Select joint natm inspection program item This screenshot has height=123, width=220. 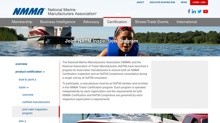coord(36,112)
